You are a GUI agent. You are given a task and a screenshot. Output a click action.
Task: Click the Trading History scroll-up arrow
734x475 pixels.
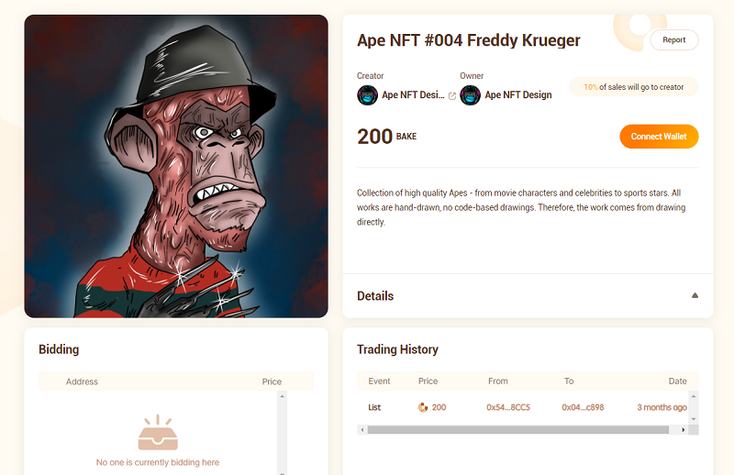click(694, 396)
